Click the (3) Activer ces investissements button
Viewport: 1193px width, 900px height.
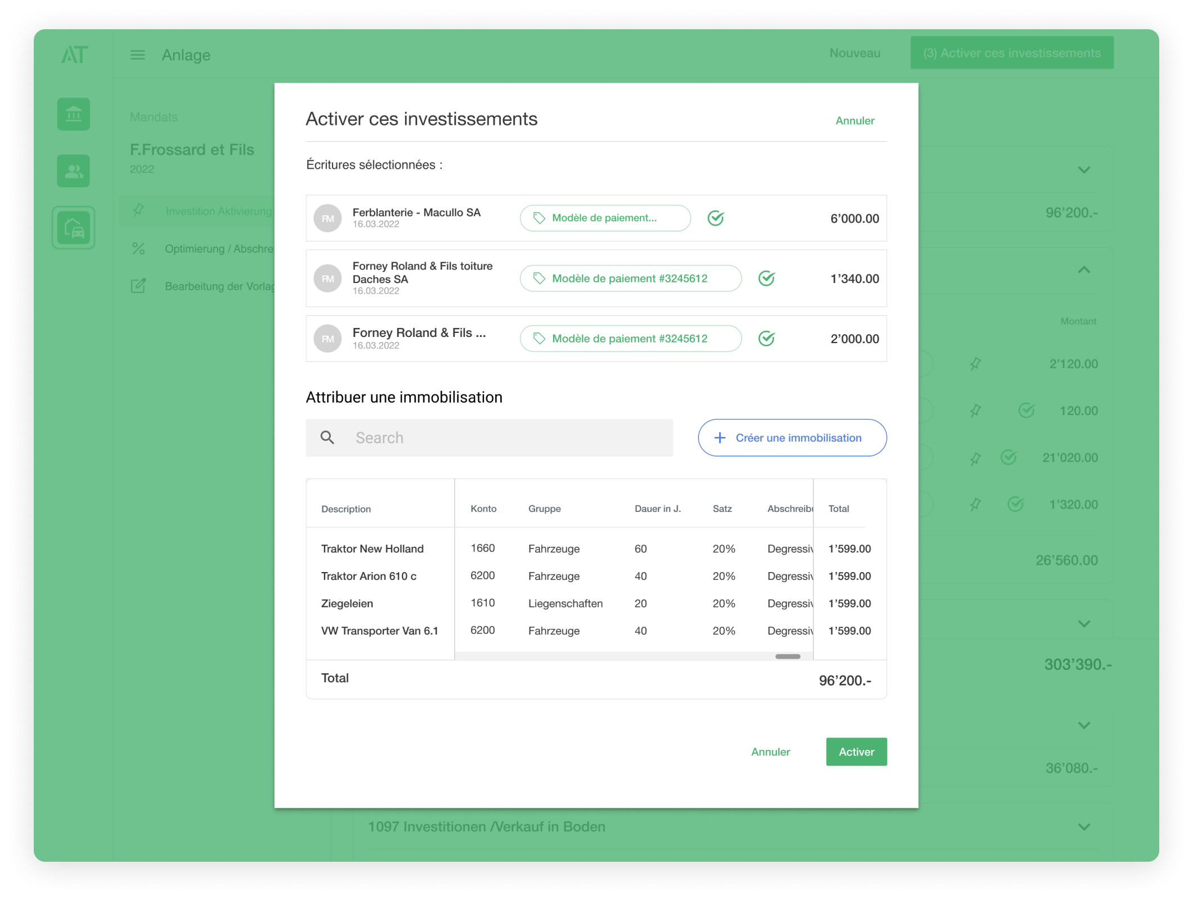(1012, 53)
